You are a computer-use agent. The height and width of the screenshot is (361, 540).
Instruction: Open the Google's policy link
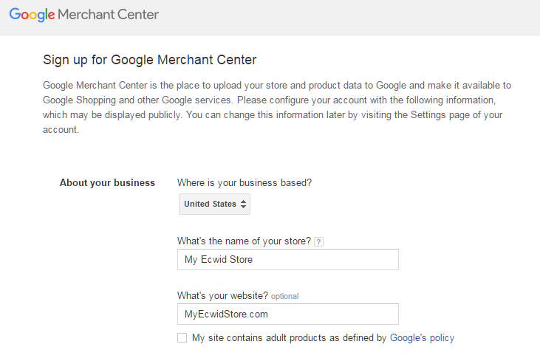coord(422,338)
